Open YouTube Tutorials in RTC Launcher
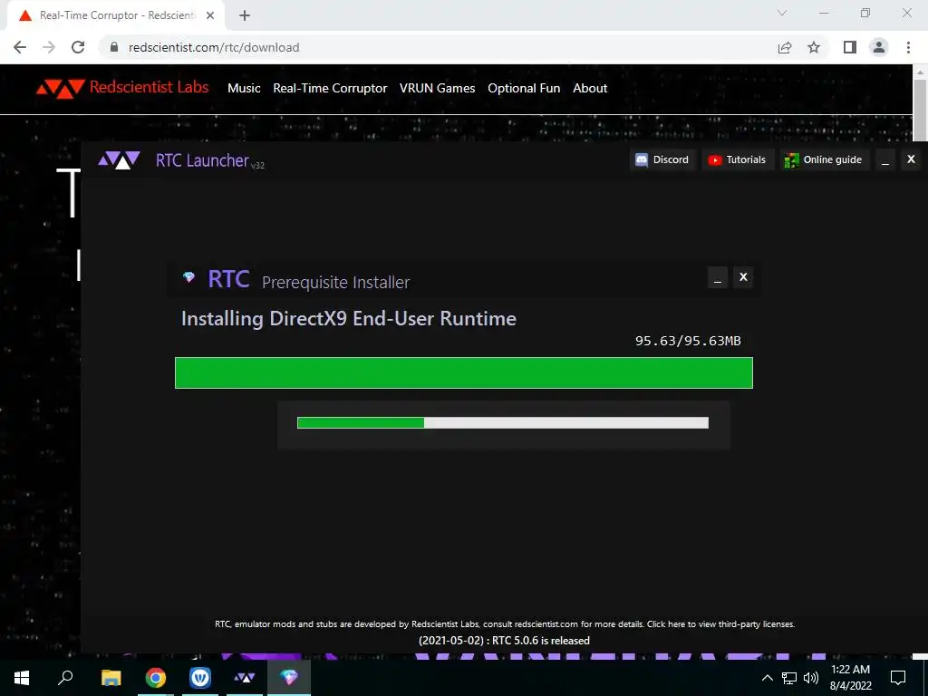 pyautogui.click(x=738, y=159)
